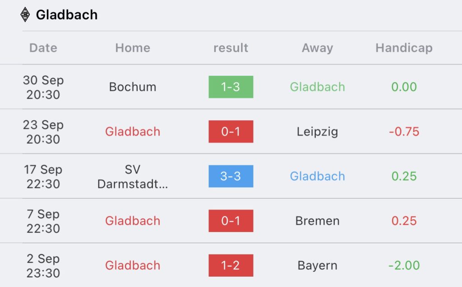The height and width of the screenshot is (287, 462).
Task: Click the result column header
Action: coord(231,48)
